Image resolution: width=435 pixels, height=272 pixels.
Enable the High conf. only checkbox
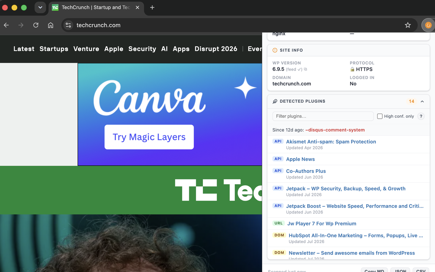380,116
